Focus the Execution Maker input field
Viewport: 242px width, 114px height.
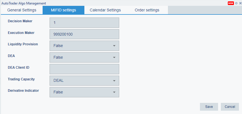[x=84, y=34]
